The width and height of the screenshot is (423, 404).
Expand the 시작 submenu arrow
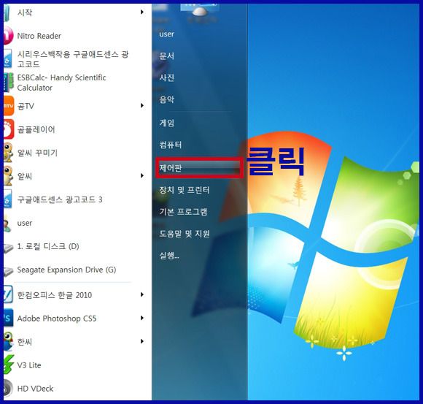click(142, 12)
